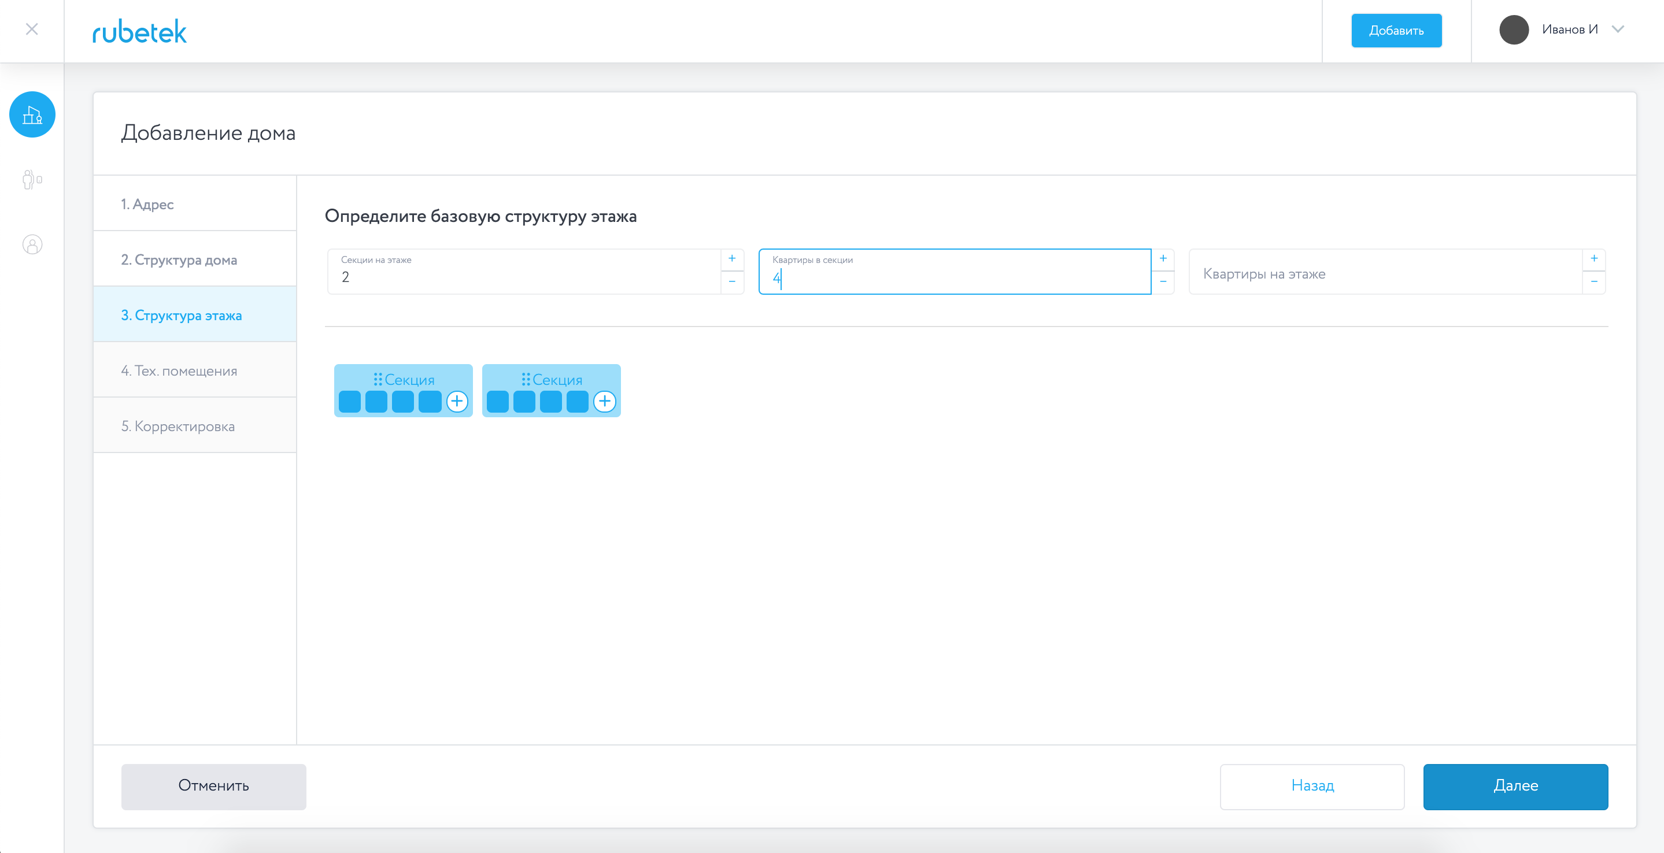Viewport: 1664px width, 853px height.
Task: Increase Квартиры на этаже with plus
Action: coord(1593,259)
